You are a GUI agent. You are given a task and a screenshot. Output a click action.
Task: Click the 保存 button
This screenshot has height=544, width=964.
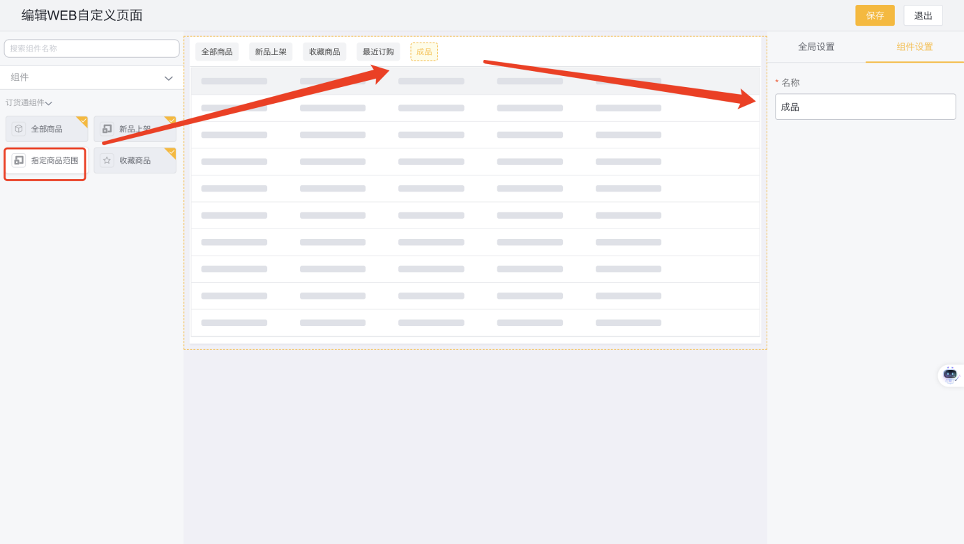coord(875,15)
